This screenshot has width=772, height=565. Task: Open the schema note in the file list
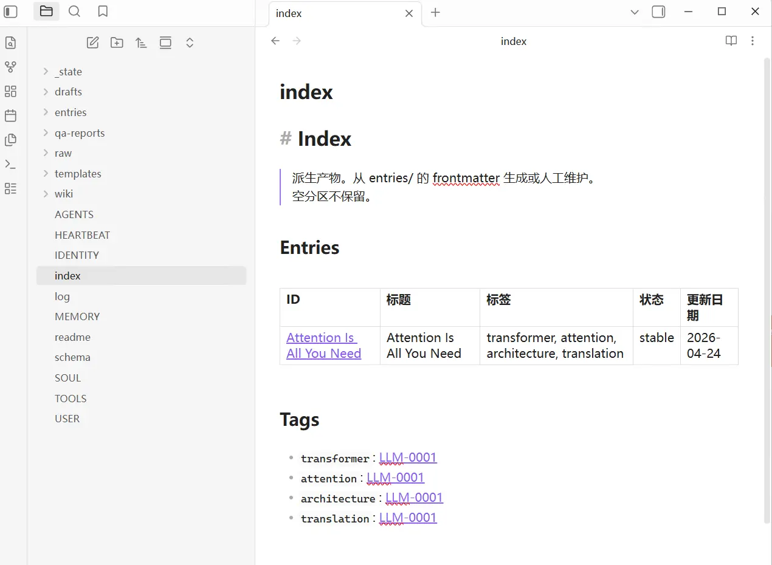coord(72,357)
